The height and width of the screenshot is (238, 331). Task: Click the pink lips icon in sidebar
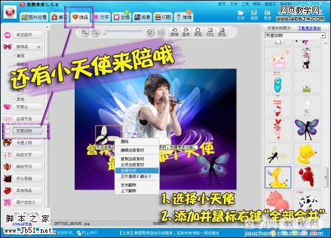(x=7, y=35)
